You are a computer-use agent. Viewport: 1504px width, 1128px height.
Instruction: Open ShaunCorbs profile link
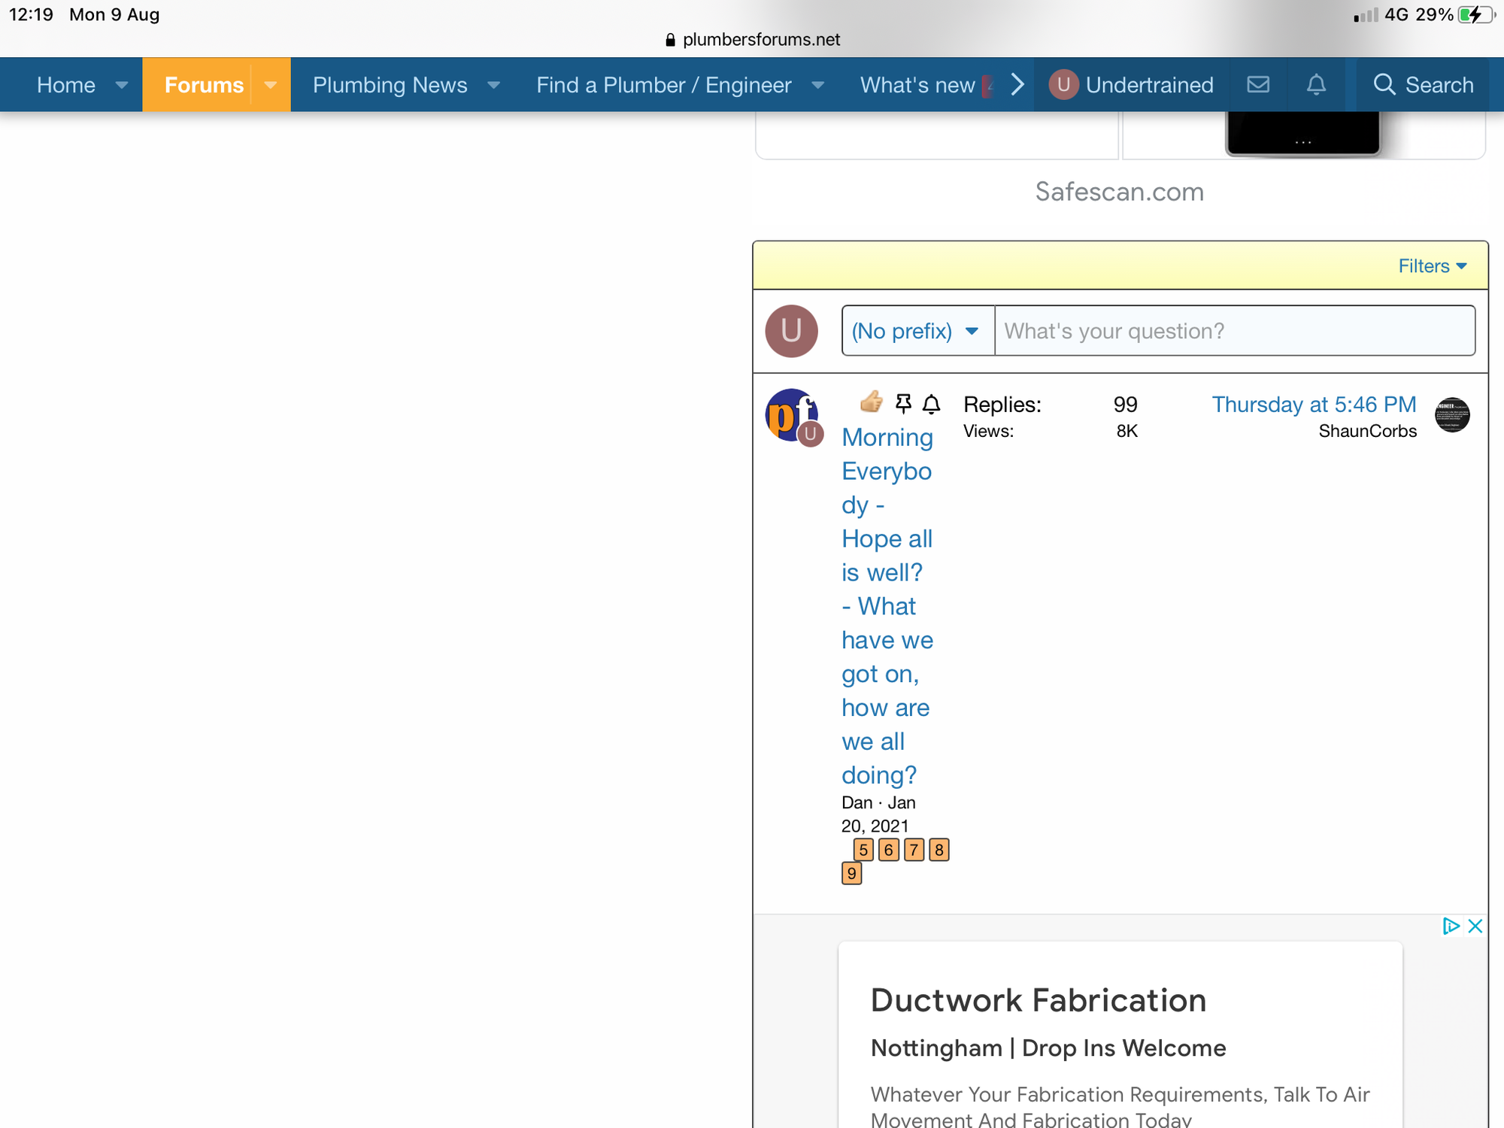pyautogui.click(x=1367, y=431)
